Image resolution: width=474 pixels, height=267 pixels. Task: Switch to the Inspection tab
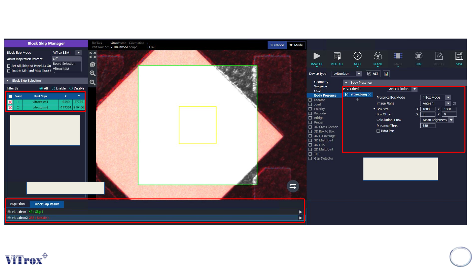point(17,204)
